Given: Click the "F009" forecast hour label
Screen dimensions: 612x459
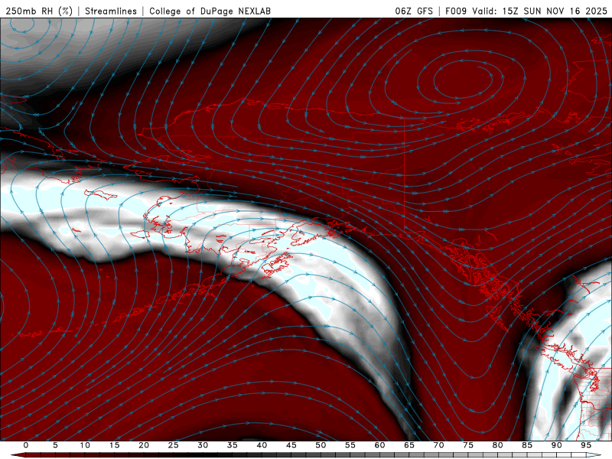Looking at the screenshot, I should 456,11.
